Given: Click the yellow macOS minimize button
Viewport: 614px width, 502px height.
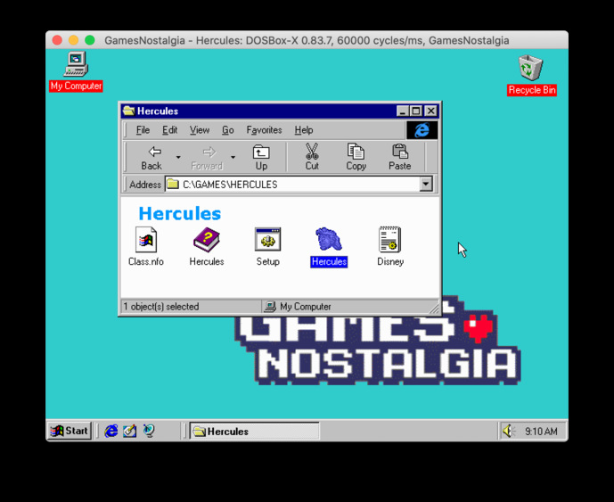Looking at the screenshot, I should coord(74,40).
